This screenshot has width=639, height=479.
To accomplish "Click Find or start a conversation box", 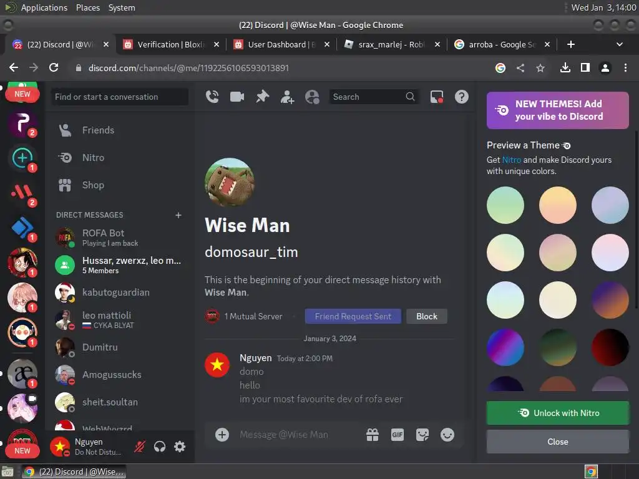I will pyautogui.click(x=120, y=97).
